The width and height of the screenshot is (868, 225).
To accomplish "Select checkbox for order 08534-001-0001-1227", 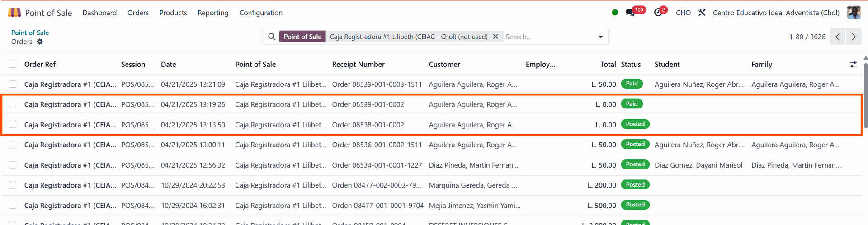I will 13,165.
